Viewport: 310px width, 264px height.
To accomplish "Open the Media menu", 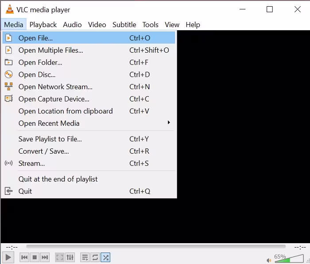I will pos(14,24).
